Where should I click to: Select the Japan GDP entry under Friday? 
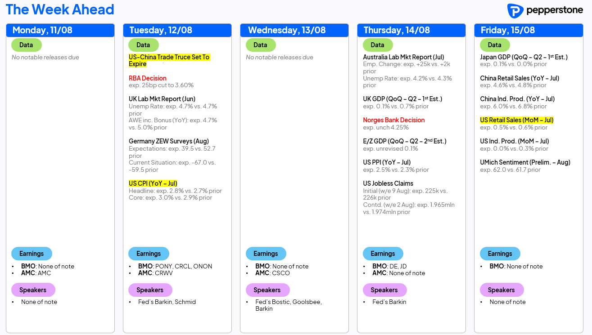coord(524,57)
